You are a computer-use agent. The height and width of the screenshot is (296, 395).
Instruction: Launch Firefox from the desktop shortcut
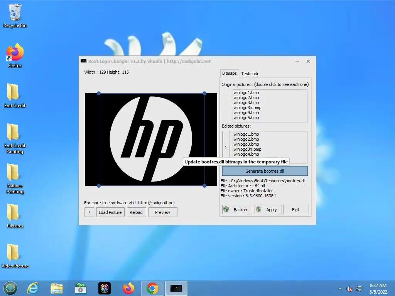15,55
